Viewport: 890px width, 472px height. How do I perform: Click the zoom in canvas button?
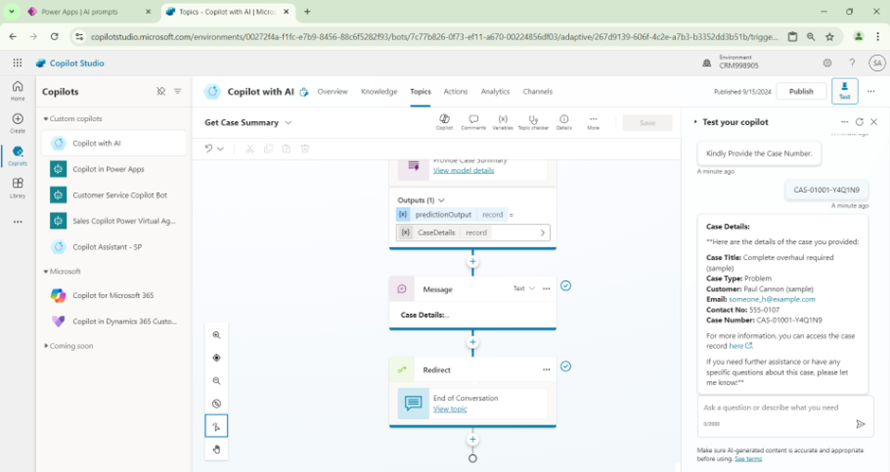217,336
